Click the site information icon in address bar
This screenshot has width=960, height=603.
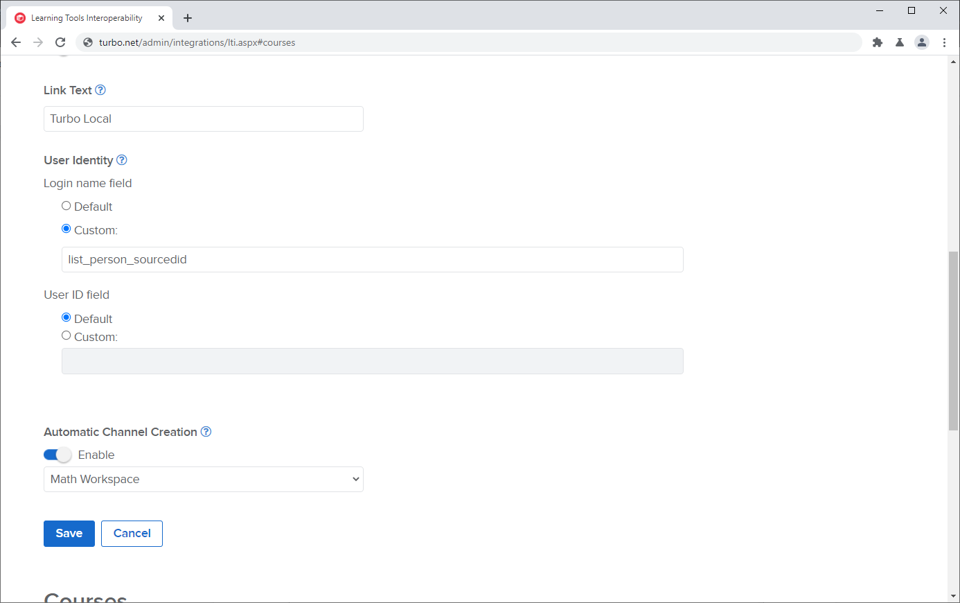(x=87, y=42)
